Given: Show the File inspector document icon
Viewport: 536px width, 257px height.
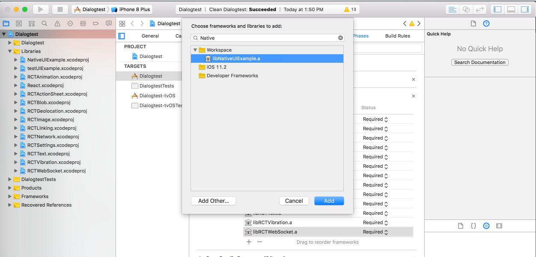Looking at the screenshot, I should click(474, 23).
